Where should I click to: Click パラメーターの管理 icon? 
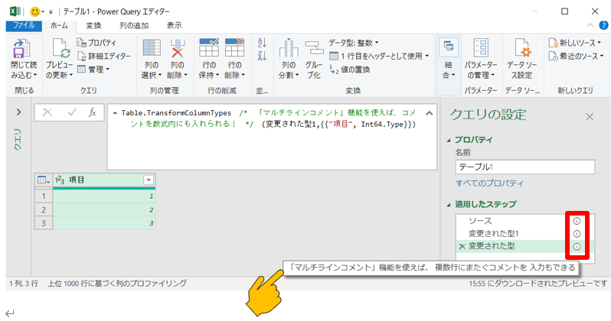pos(481,48)
